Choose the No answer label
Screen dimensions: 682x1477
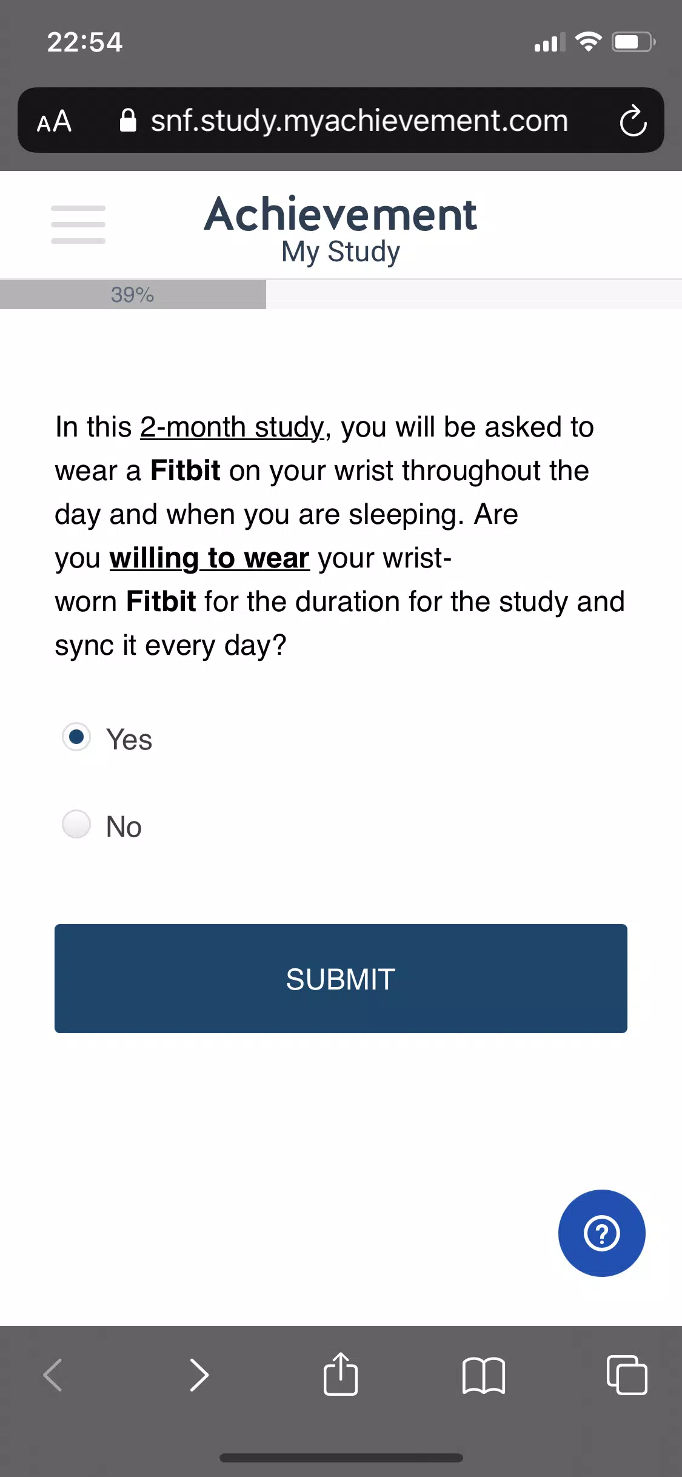coord(124,826)
